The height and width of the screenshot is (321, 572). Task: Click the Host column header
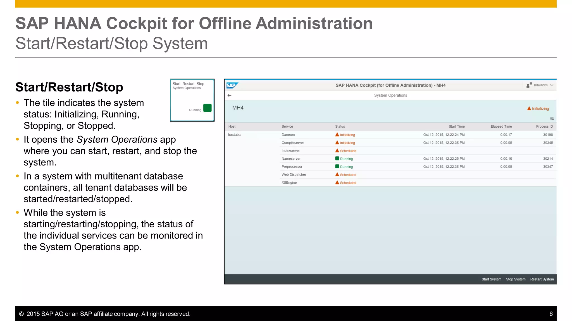[232, 127]
